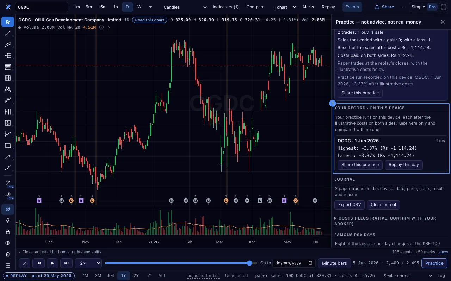Image resolution: width=451 pixels, height=281 pixels.
Task: Toggle drawings visibility eye icon
Action: 8,243
